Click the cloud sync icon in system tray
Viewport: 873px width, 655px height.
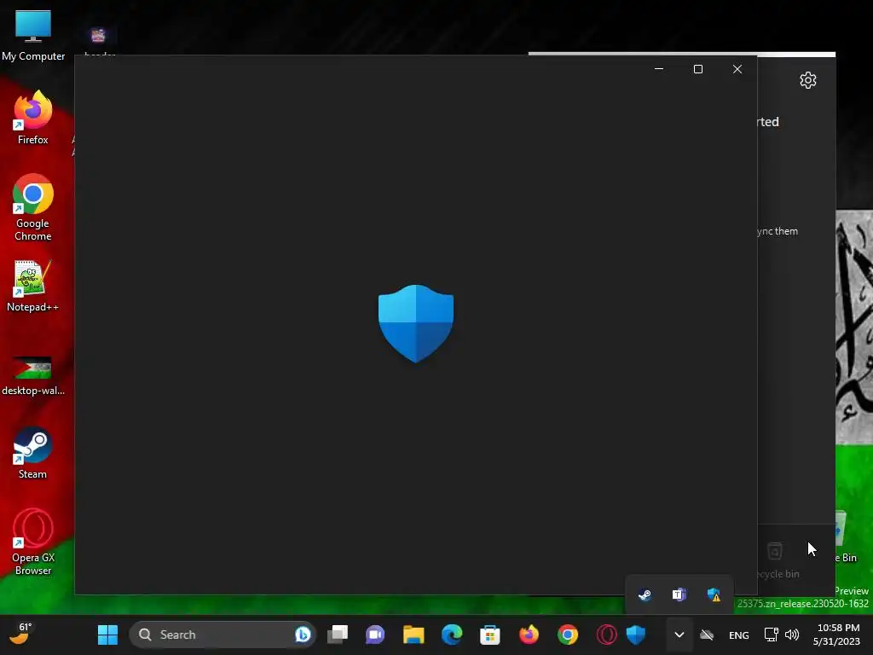click(707, 635)
